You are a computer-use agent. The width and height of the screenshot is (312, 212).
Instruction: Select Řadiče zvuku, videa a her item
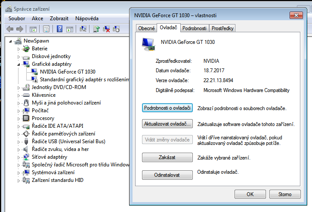pyautogui.click(x=60, y=149)
